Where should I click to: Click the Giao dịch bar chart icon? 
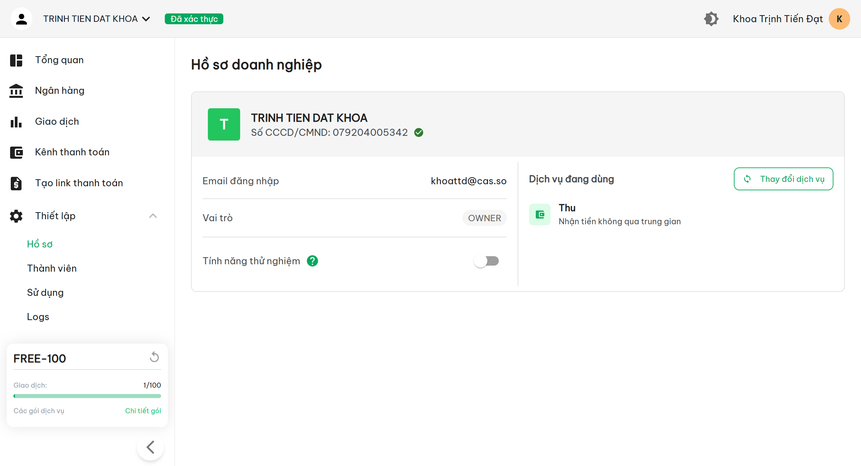[16, 122]
